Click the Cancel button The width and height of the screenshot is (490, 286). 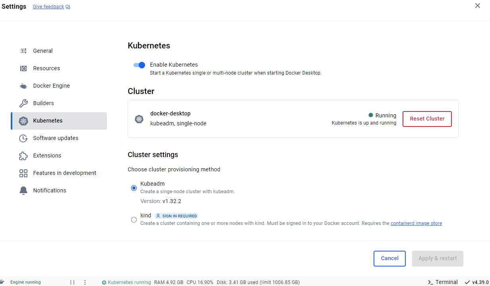389,258
